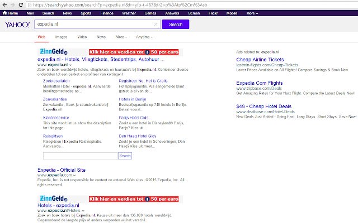Image resolution: width=358 pixels, height=223 pixels.
Task: Open the Parijs Hotel Gids sitelink
Action: [134, 118]
